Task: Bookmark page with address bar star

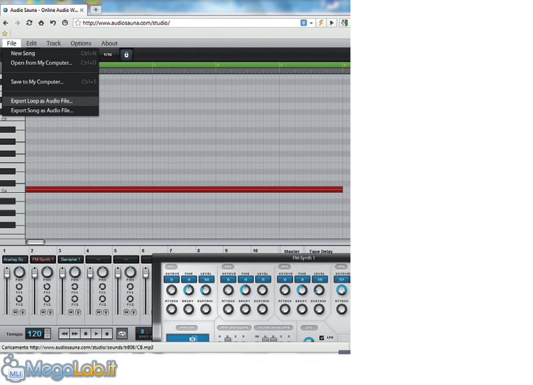Action: pyautogui.click(x=78, y=23)
